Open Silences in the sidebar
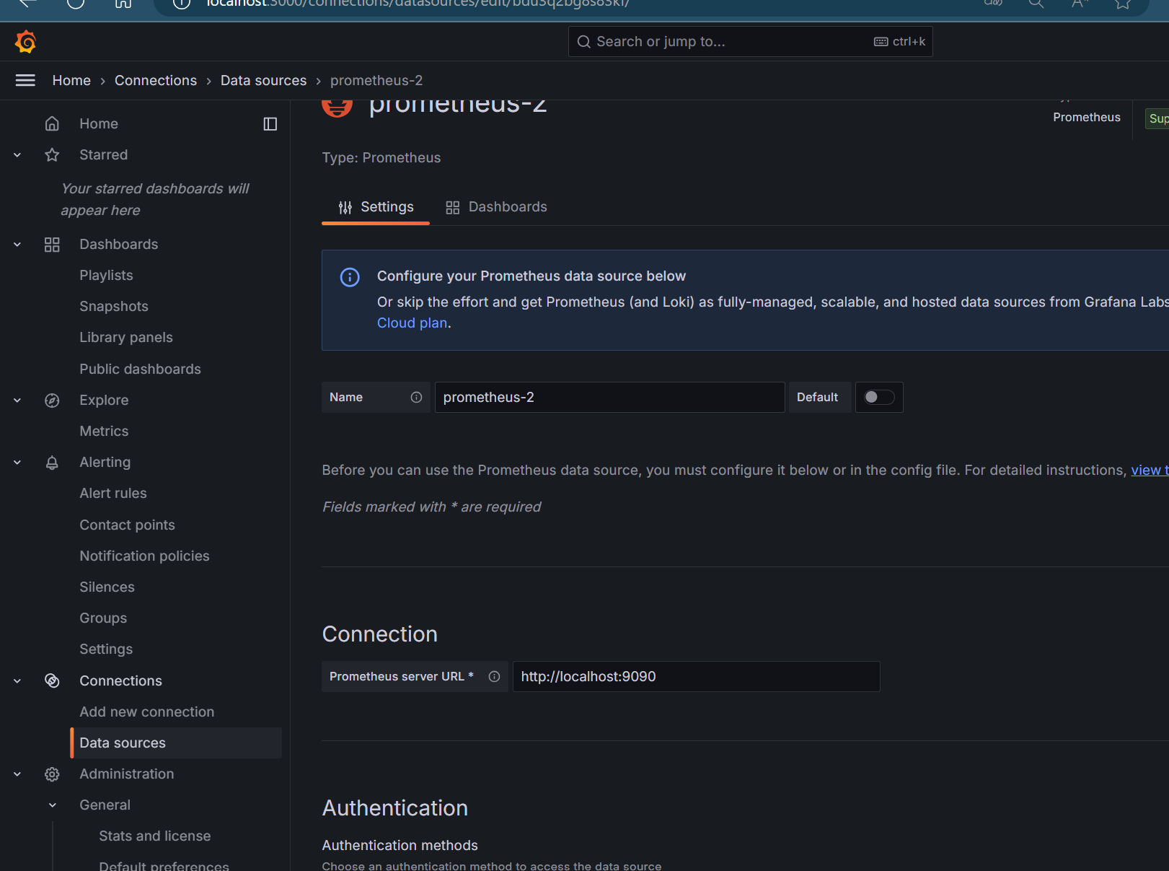The image size is (1169, 871). [107, 587]
